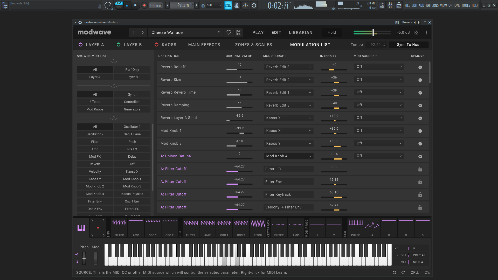Toggle the Layer A power button
The image size is (498, 280).
[81, 45]
